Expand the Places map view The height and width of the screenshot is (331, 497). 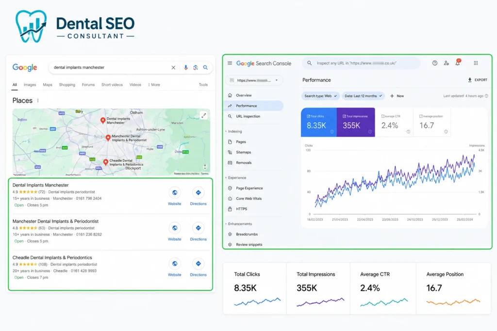(204, 116)
